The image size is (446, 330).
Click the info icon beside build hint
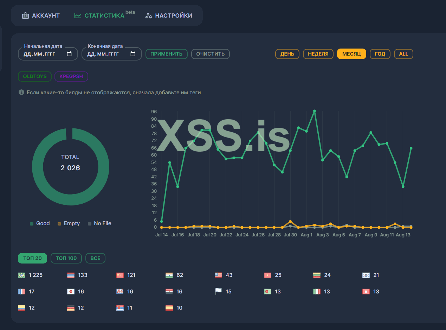[21, 92]
